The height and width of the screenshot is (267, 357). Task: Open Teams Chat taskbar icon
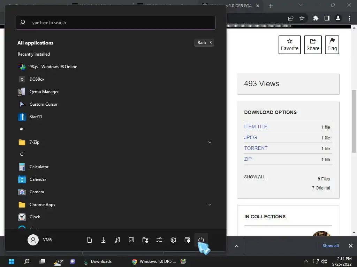[x=73, y=261]
